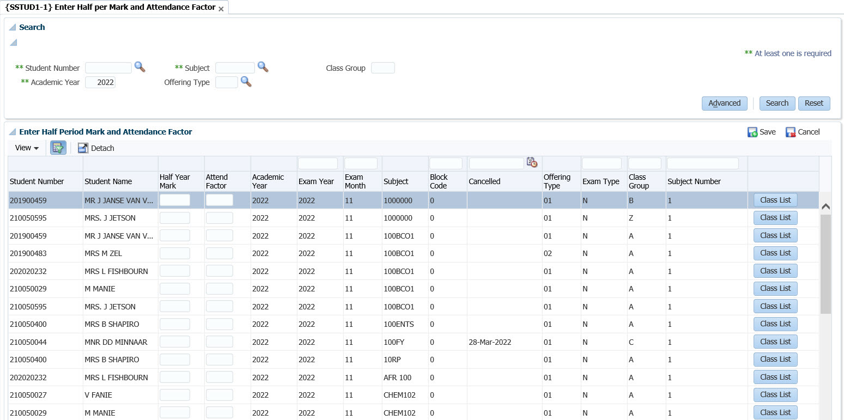Click the Offering Type lookup magnifier
Image resolution: width=844 pixels, height=420 pixels.
coord(246,82)
